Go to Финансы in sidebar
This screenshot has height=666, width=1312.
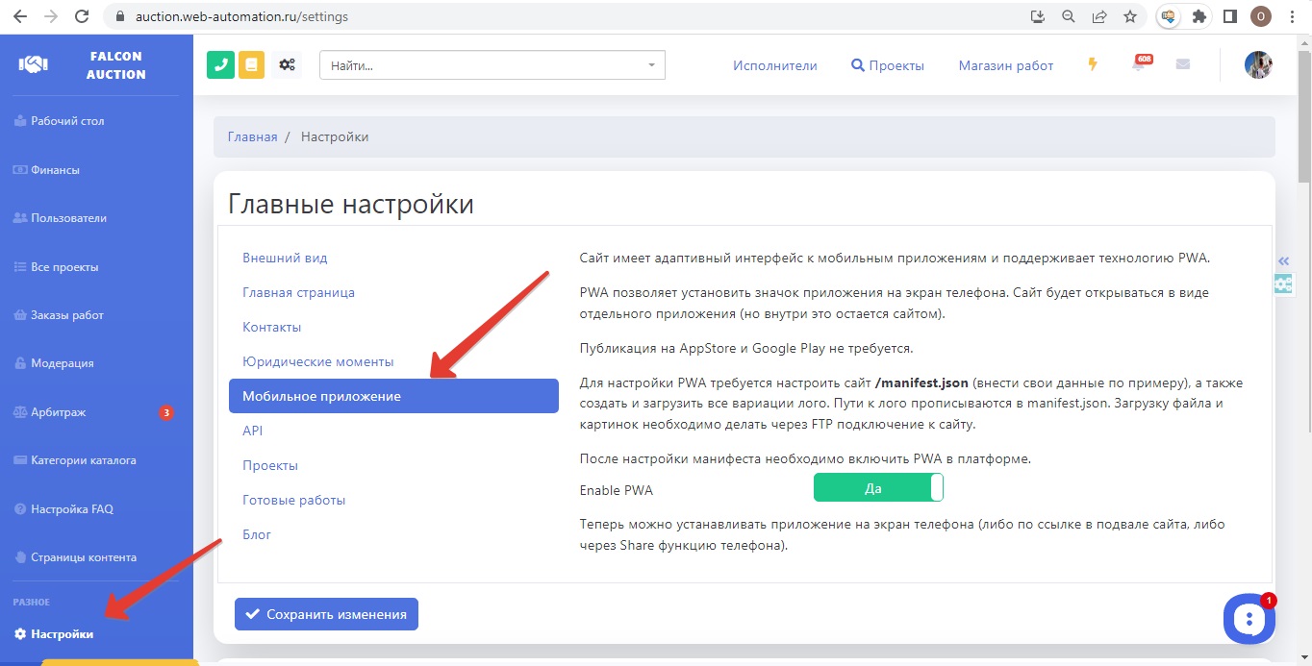(55, 170)
